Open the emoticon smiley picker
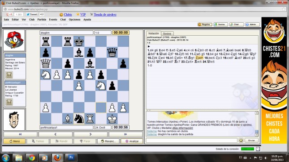The height and width of the screenshot is (162, 289). pos(241,140)
